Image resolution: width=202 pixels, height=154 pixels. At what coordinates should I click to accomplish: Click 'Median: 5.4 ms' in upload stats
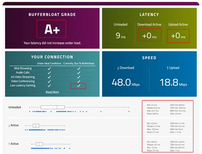point(154,145)
